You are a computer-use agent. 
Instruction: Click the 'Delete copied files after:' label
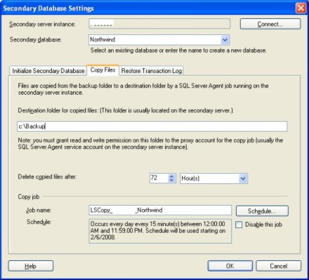click(x=47, y=177)
